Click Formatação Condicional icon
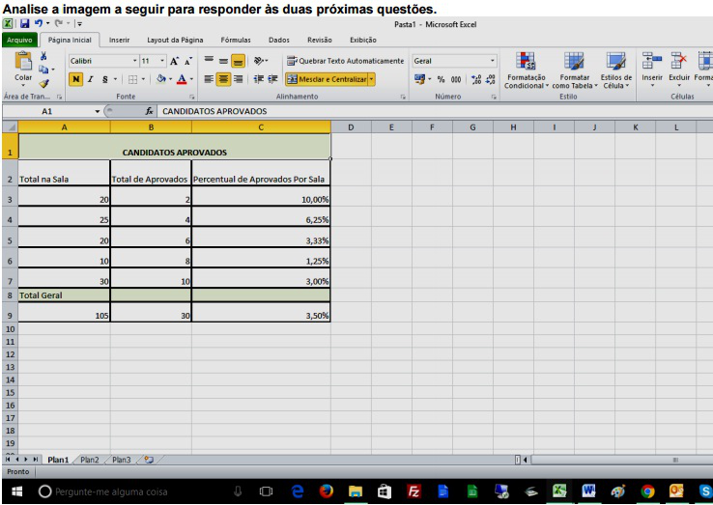 click(527, 64)
